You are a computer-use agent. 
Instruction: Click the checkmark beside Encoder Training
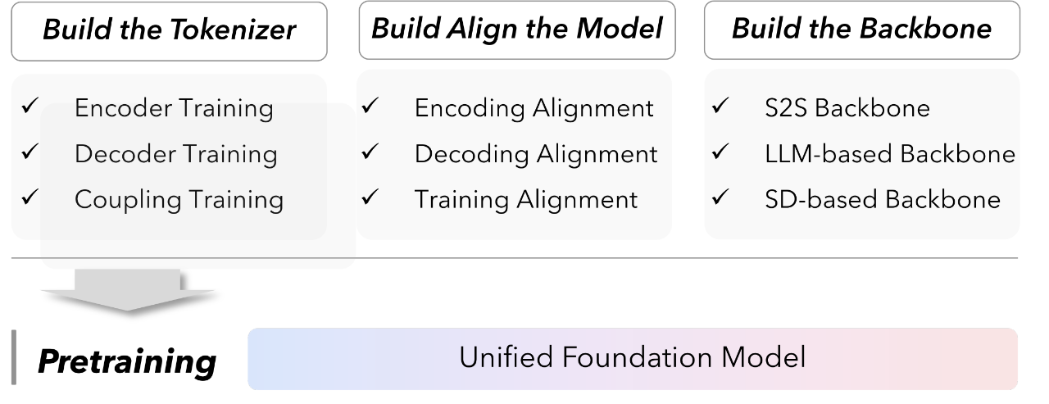30,107
